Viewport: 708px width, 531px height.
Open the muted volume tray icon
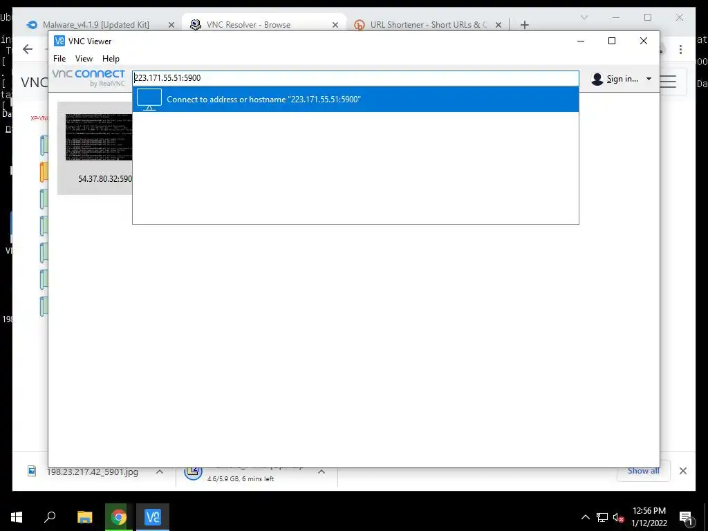tap(619, 517)
